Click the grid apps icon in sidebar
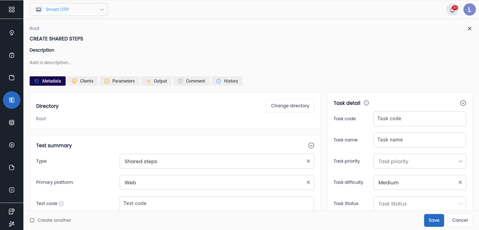 click(x=12, y=10)
